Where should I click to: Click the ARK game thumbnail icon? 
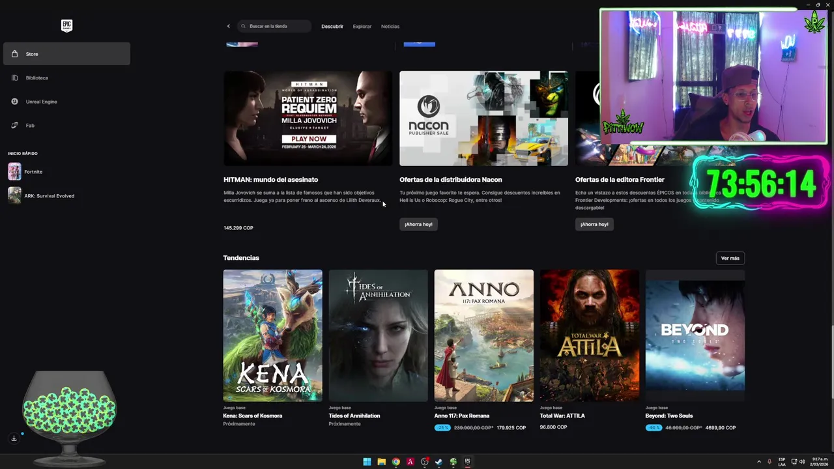pyautogui.click(x=14, y=195)
